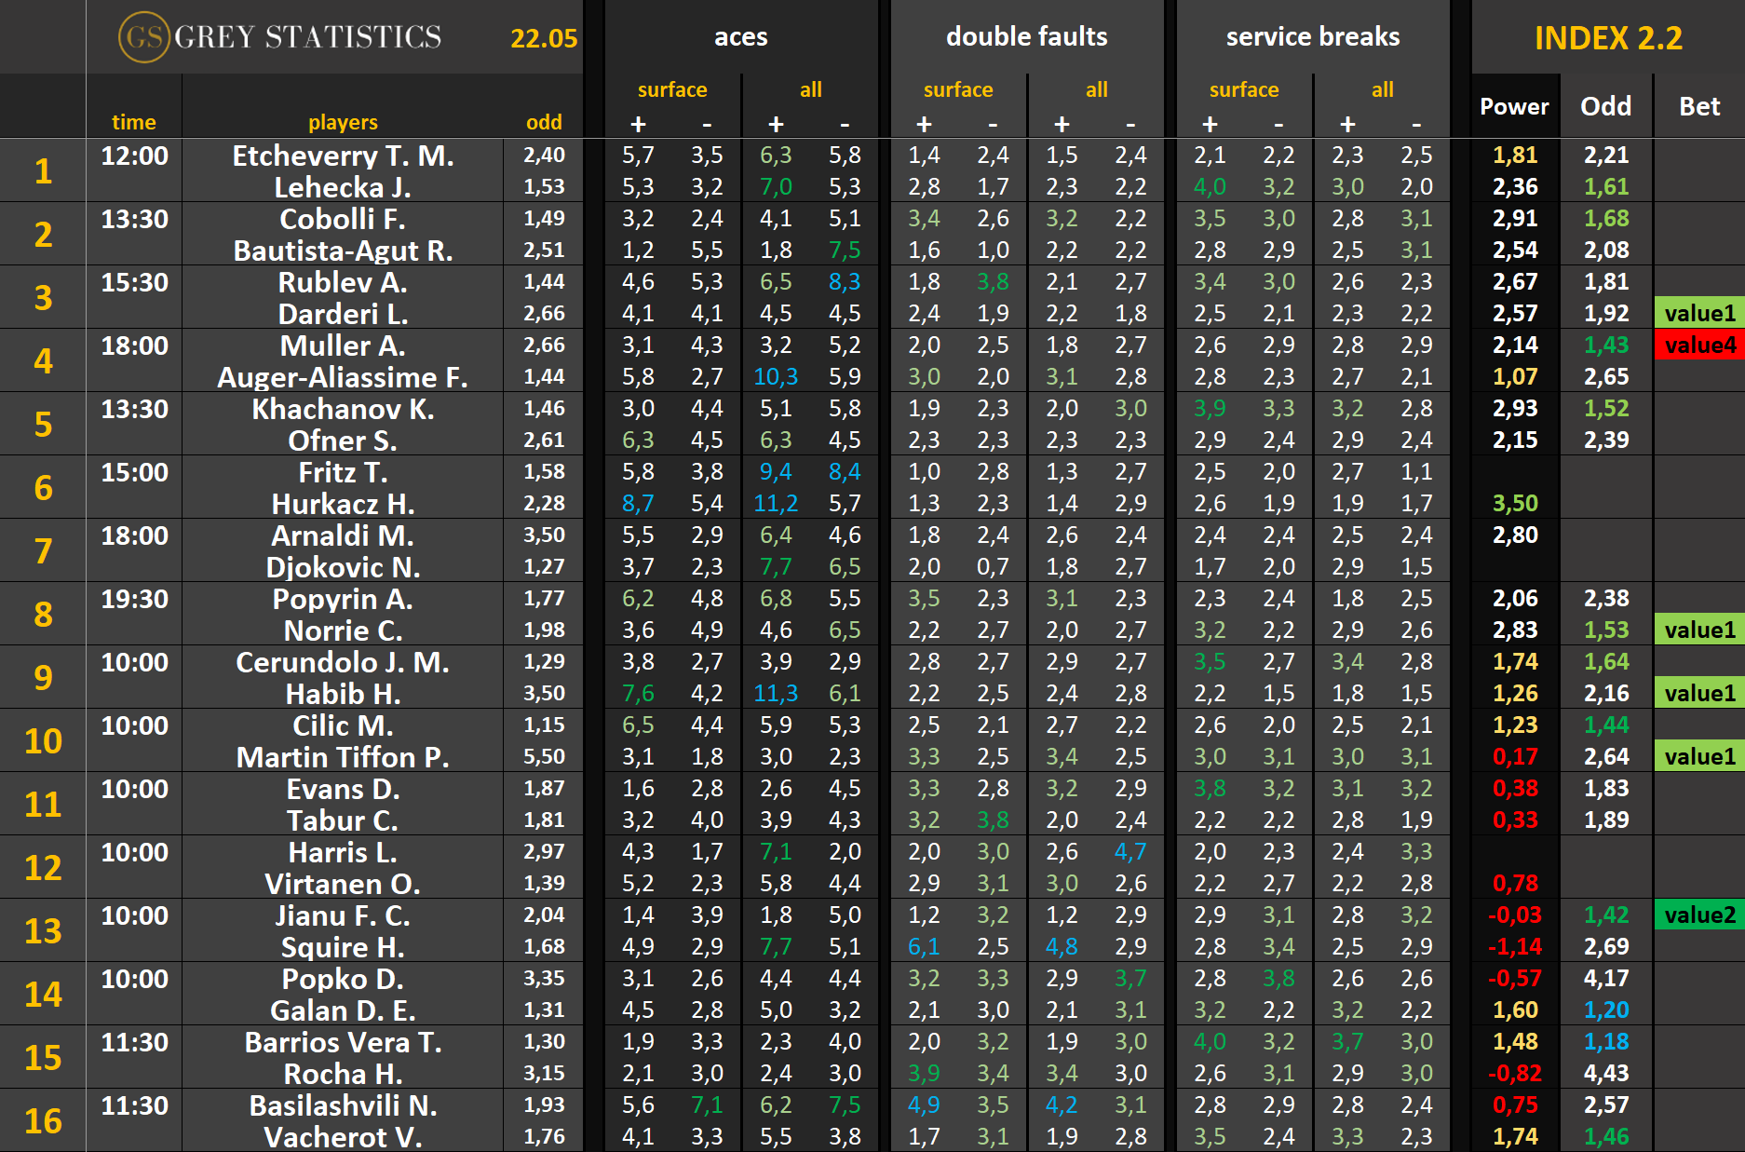This screenshot has width=1745, height=1152.
Task: Click the surface subheader under aces
Action: tap(671, 90)
